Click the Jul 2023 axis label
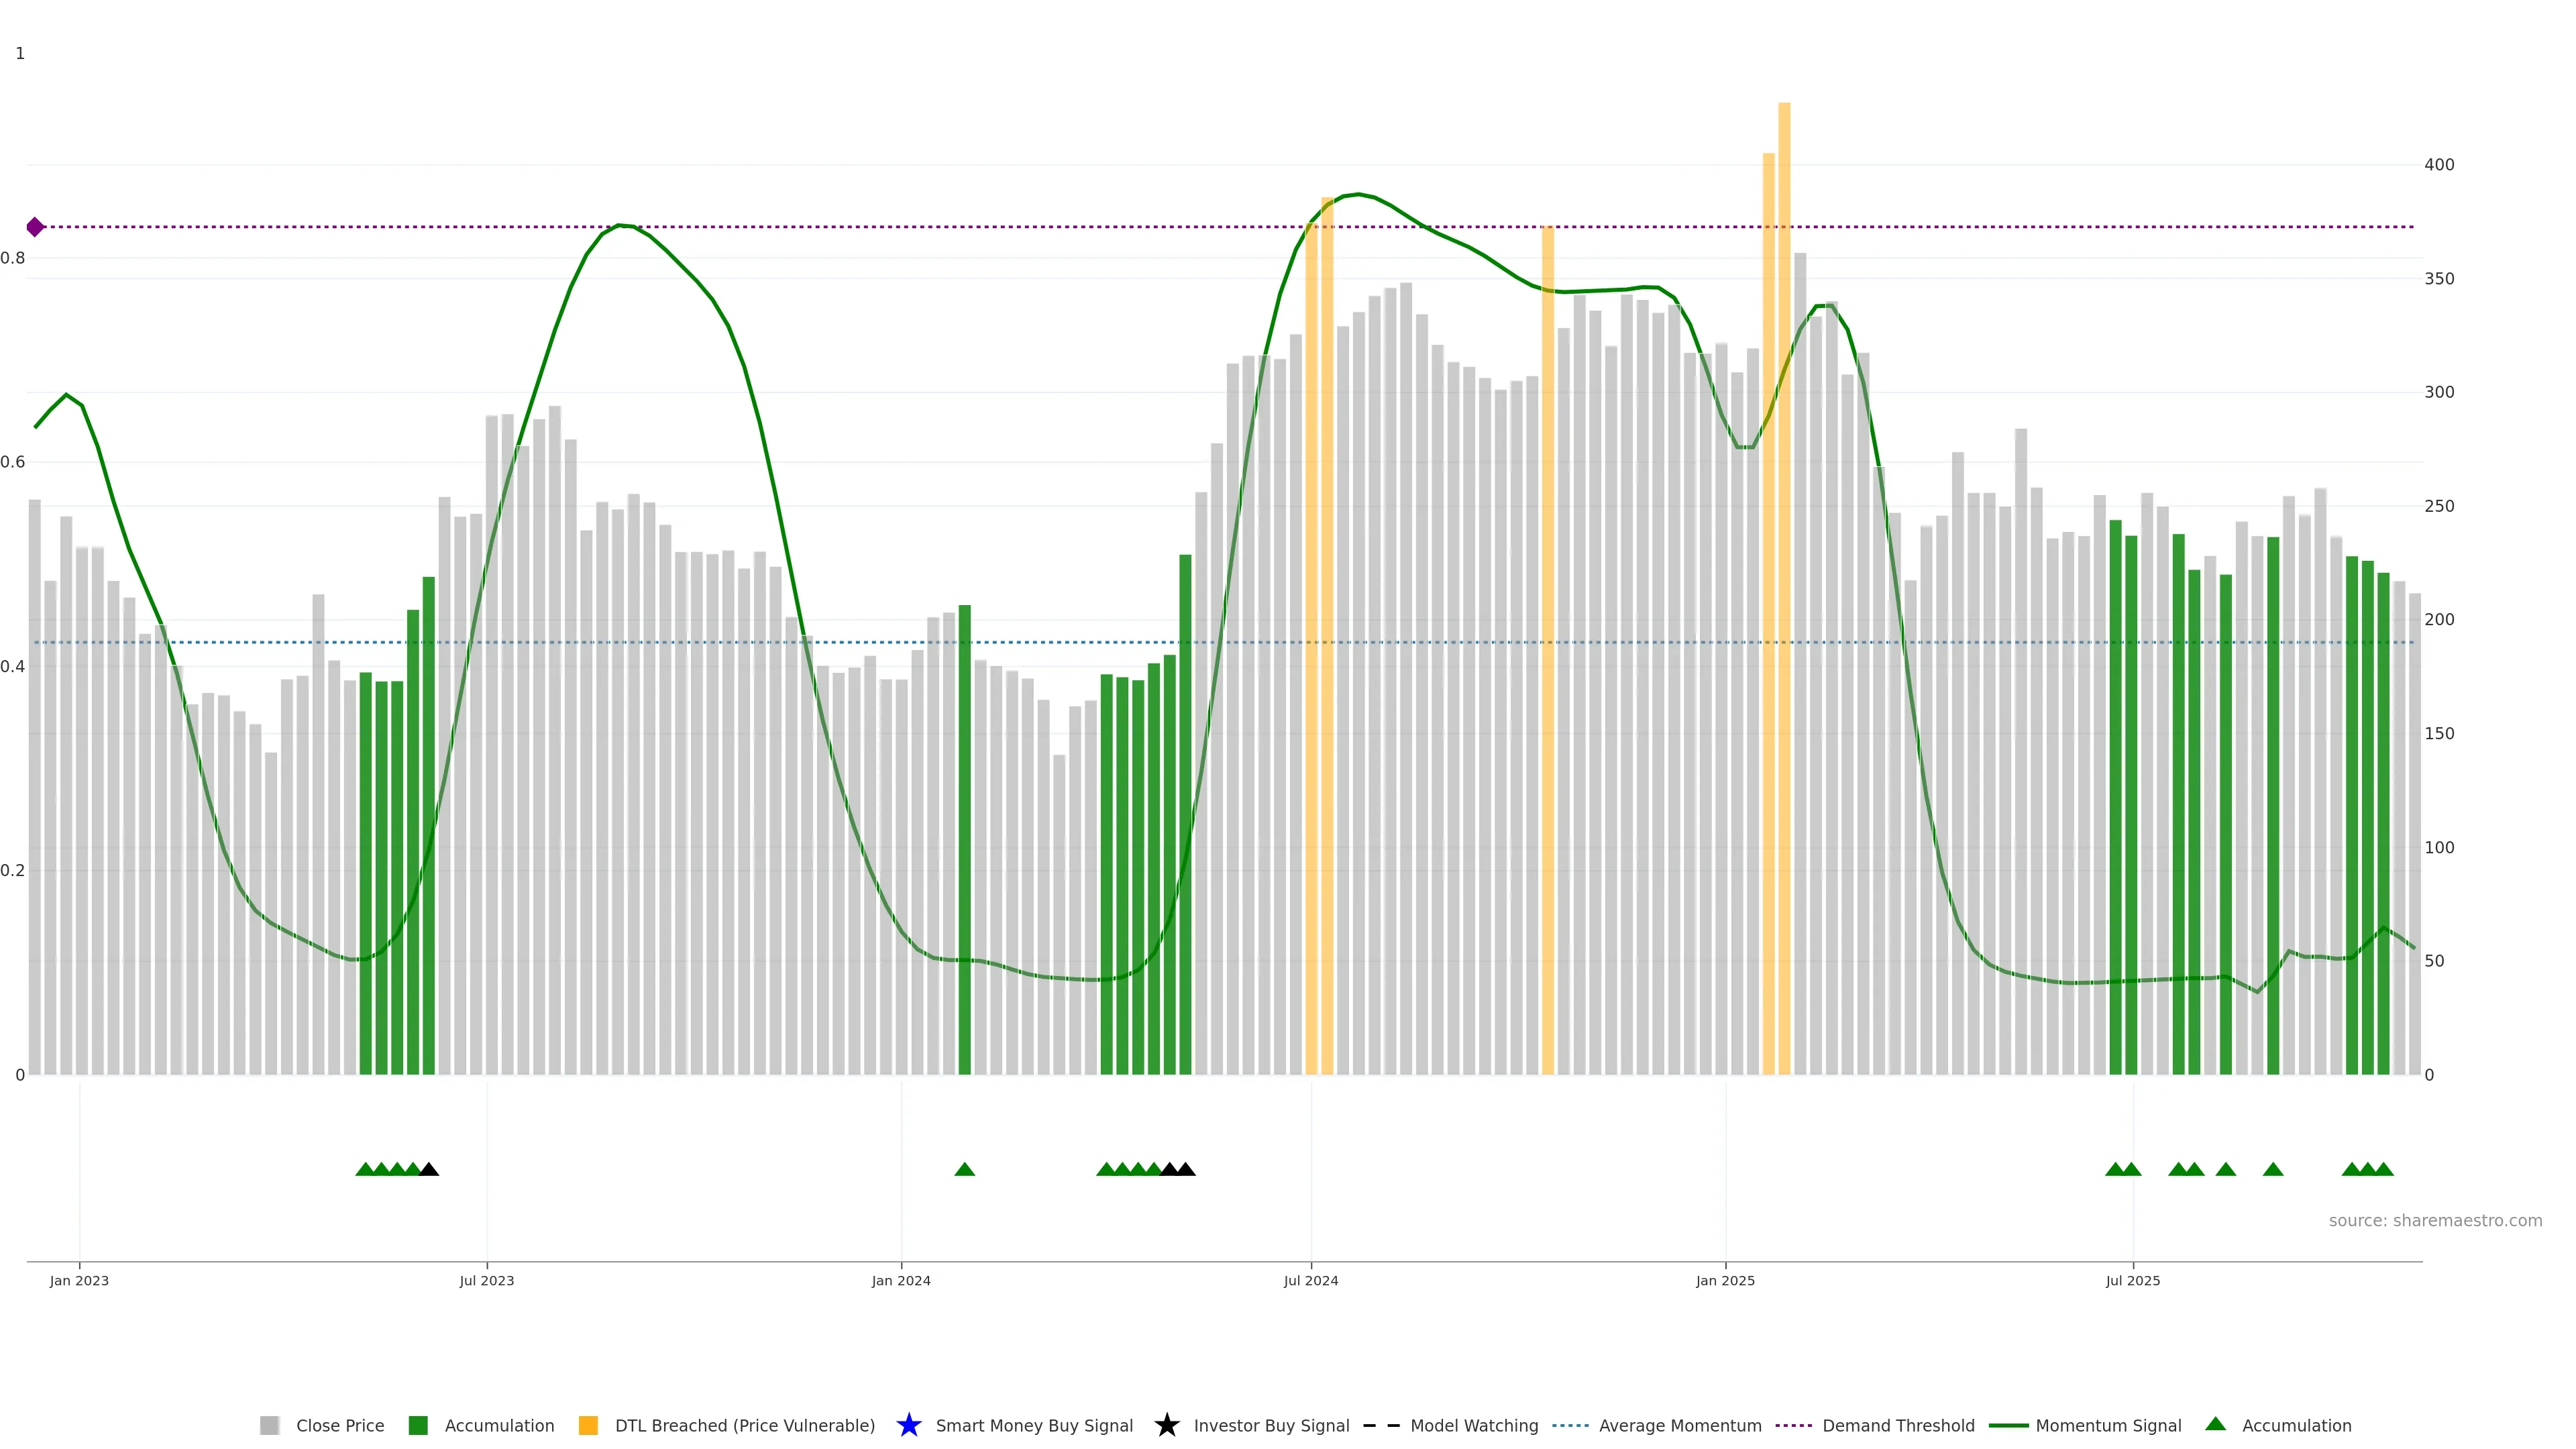Screen dimensions: 2576x1449 click(x=486, y=1280)
